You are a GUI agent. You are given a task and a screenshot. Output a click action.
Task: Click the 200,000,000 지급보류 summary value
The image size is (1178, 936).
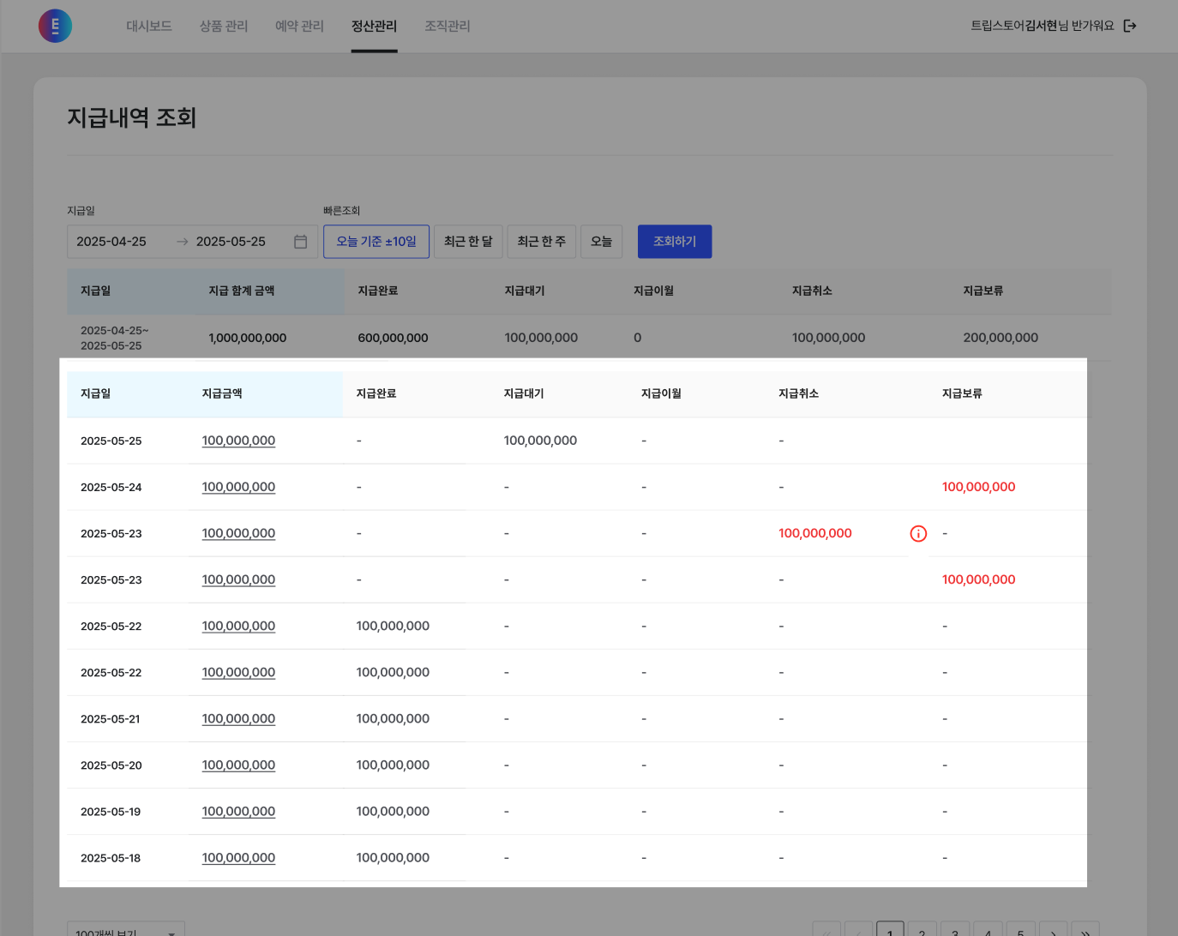pos(1001,338)
